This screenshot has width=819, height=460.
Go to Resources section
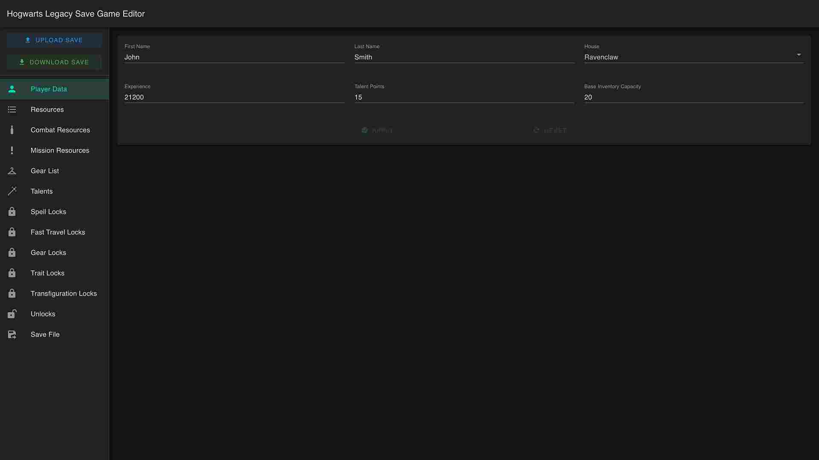55,109
